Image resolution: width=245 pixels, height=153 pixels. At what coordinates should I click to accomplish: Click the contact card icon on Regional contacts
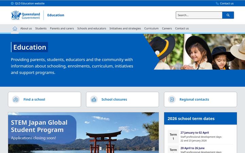click(x=172, y=99)
